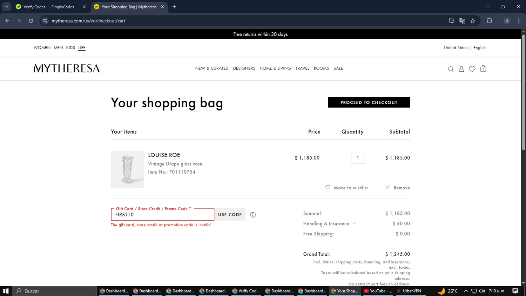Switch to the Verify Codes — SimplyCodes tab
Screen dimensions: 526x296
point(51,7)
